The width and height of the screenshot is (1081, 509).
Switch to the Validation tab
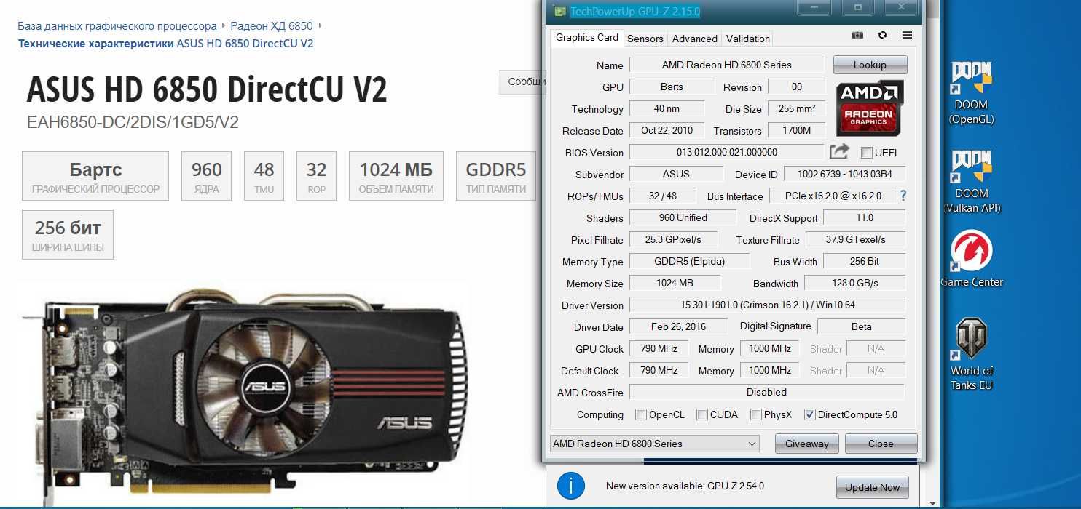748,39
